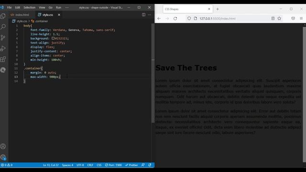The height and width of the screenshot is (172, 306).
Task: Open tracking protection shield icon
Action: [x=189, y=18]
